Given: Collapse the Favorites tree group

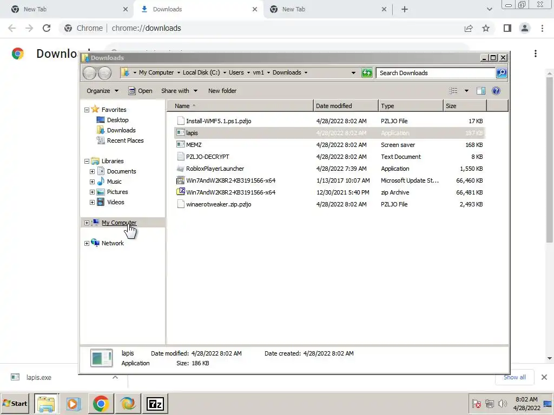Looking at the screenshot, I should (x=87, y=110).
